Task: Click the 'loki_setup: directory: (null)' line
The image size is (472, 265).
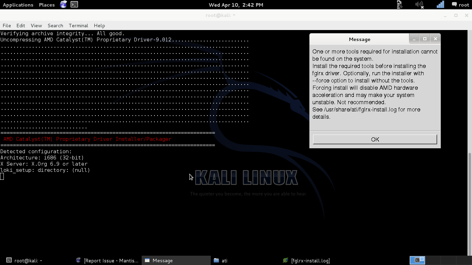Action: click(45, 170)
